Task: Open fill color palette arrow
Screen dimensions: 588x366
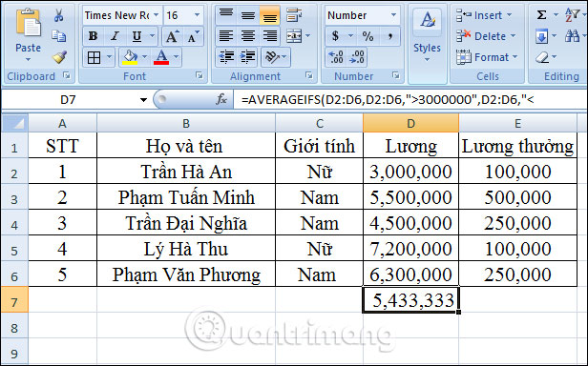Action: point(144,58)
